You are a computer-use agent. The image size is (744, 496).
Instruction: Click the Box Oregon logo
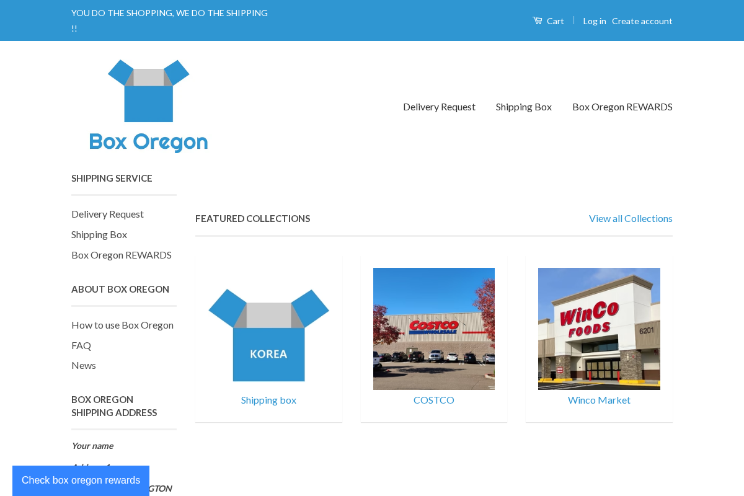(x=148, y=105)
